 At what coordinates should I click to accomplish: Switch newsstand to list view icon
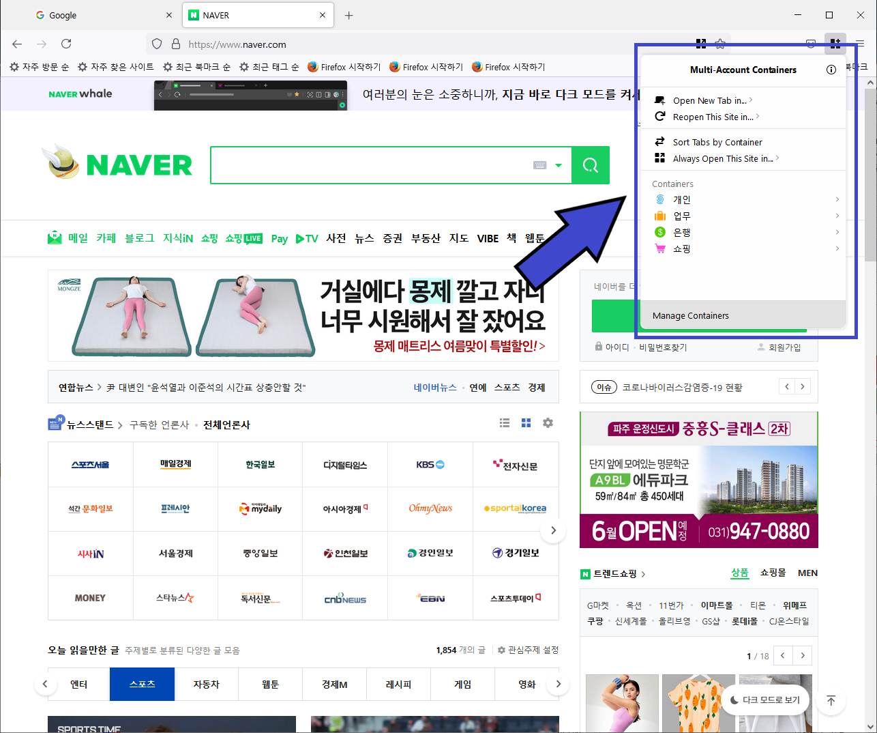point(505,423)
